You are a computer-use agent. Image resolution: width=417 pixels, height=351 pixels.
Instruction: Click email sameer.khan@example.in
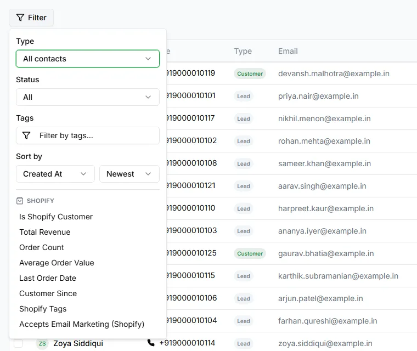point(324,163)
